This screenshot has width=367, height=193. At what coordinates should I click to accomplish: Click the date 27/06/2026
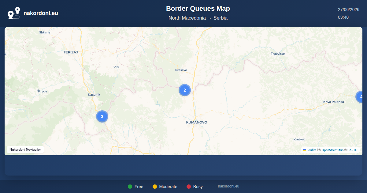click(348, 9)
